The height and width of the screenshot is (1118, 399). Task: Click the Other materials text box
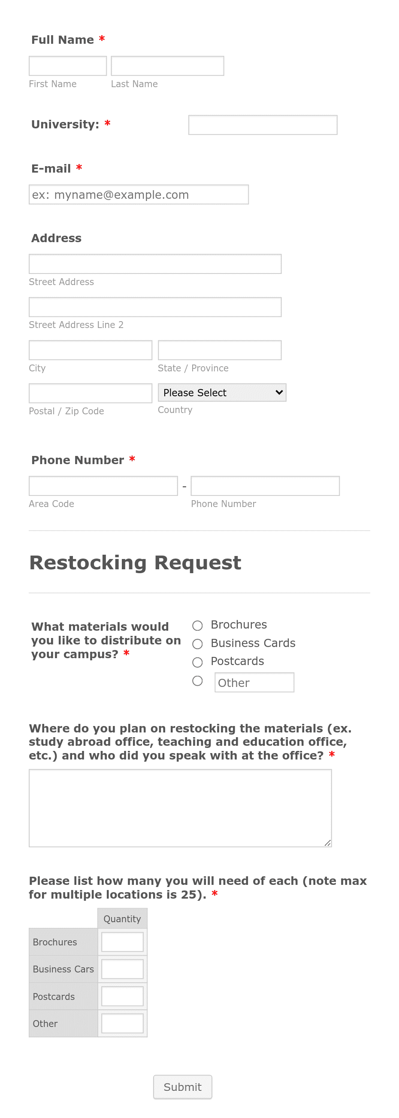[x=254, y=682]
